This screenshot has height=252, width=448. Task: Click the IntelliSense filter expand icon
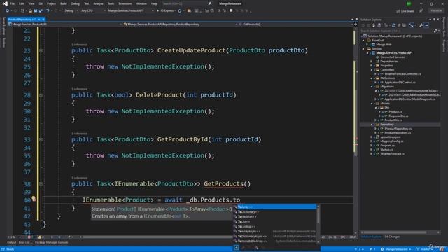237,248
